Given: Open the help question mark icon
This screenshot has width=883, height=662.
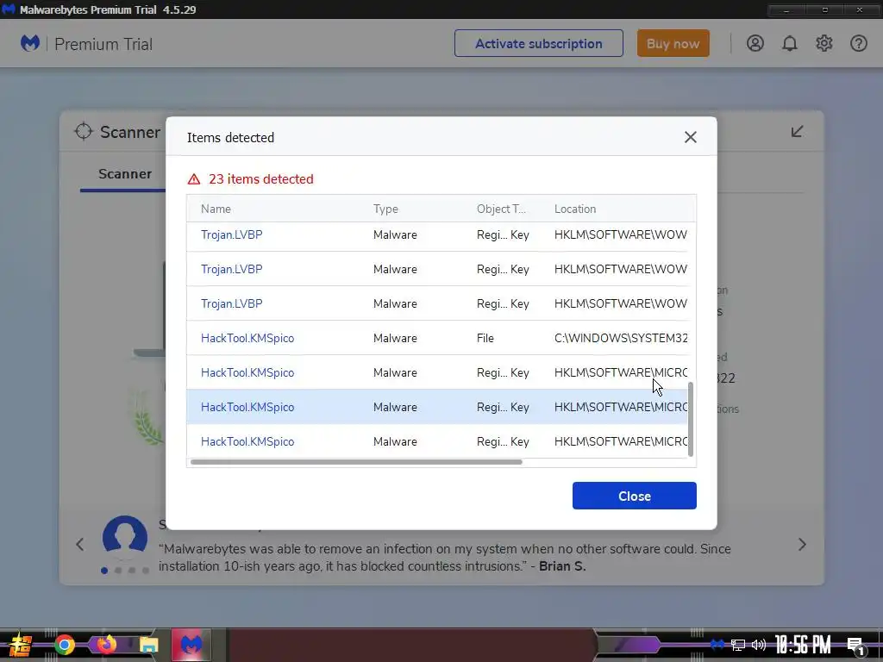Looking at the screenshot, I should [x=859, y=43].
